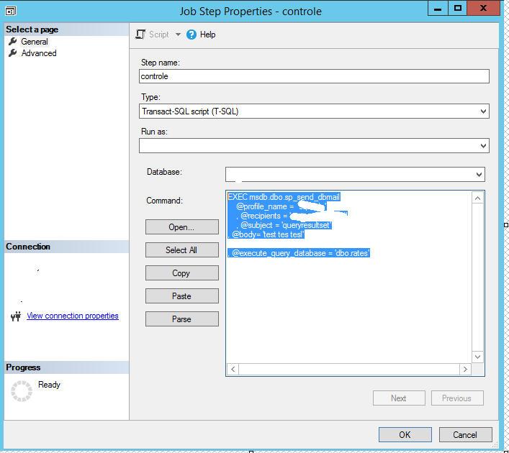Click the General wrench icon
509x453 pixels.
point(13,42)
